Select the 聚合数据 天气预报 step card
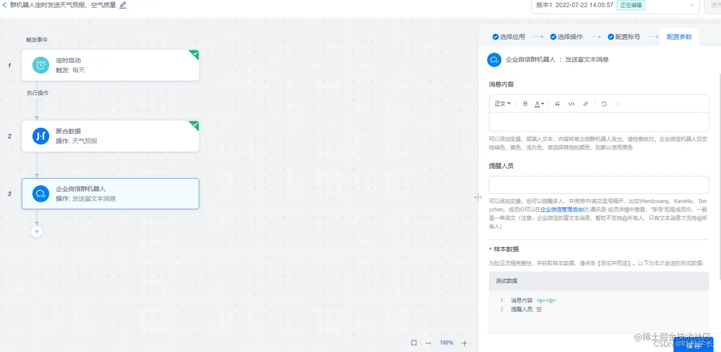This screenshot has height=352, width=721. click(x=110, y=136)
